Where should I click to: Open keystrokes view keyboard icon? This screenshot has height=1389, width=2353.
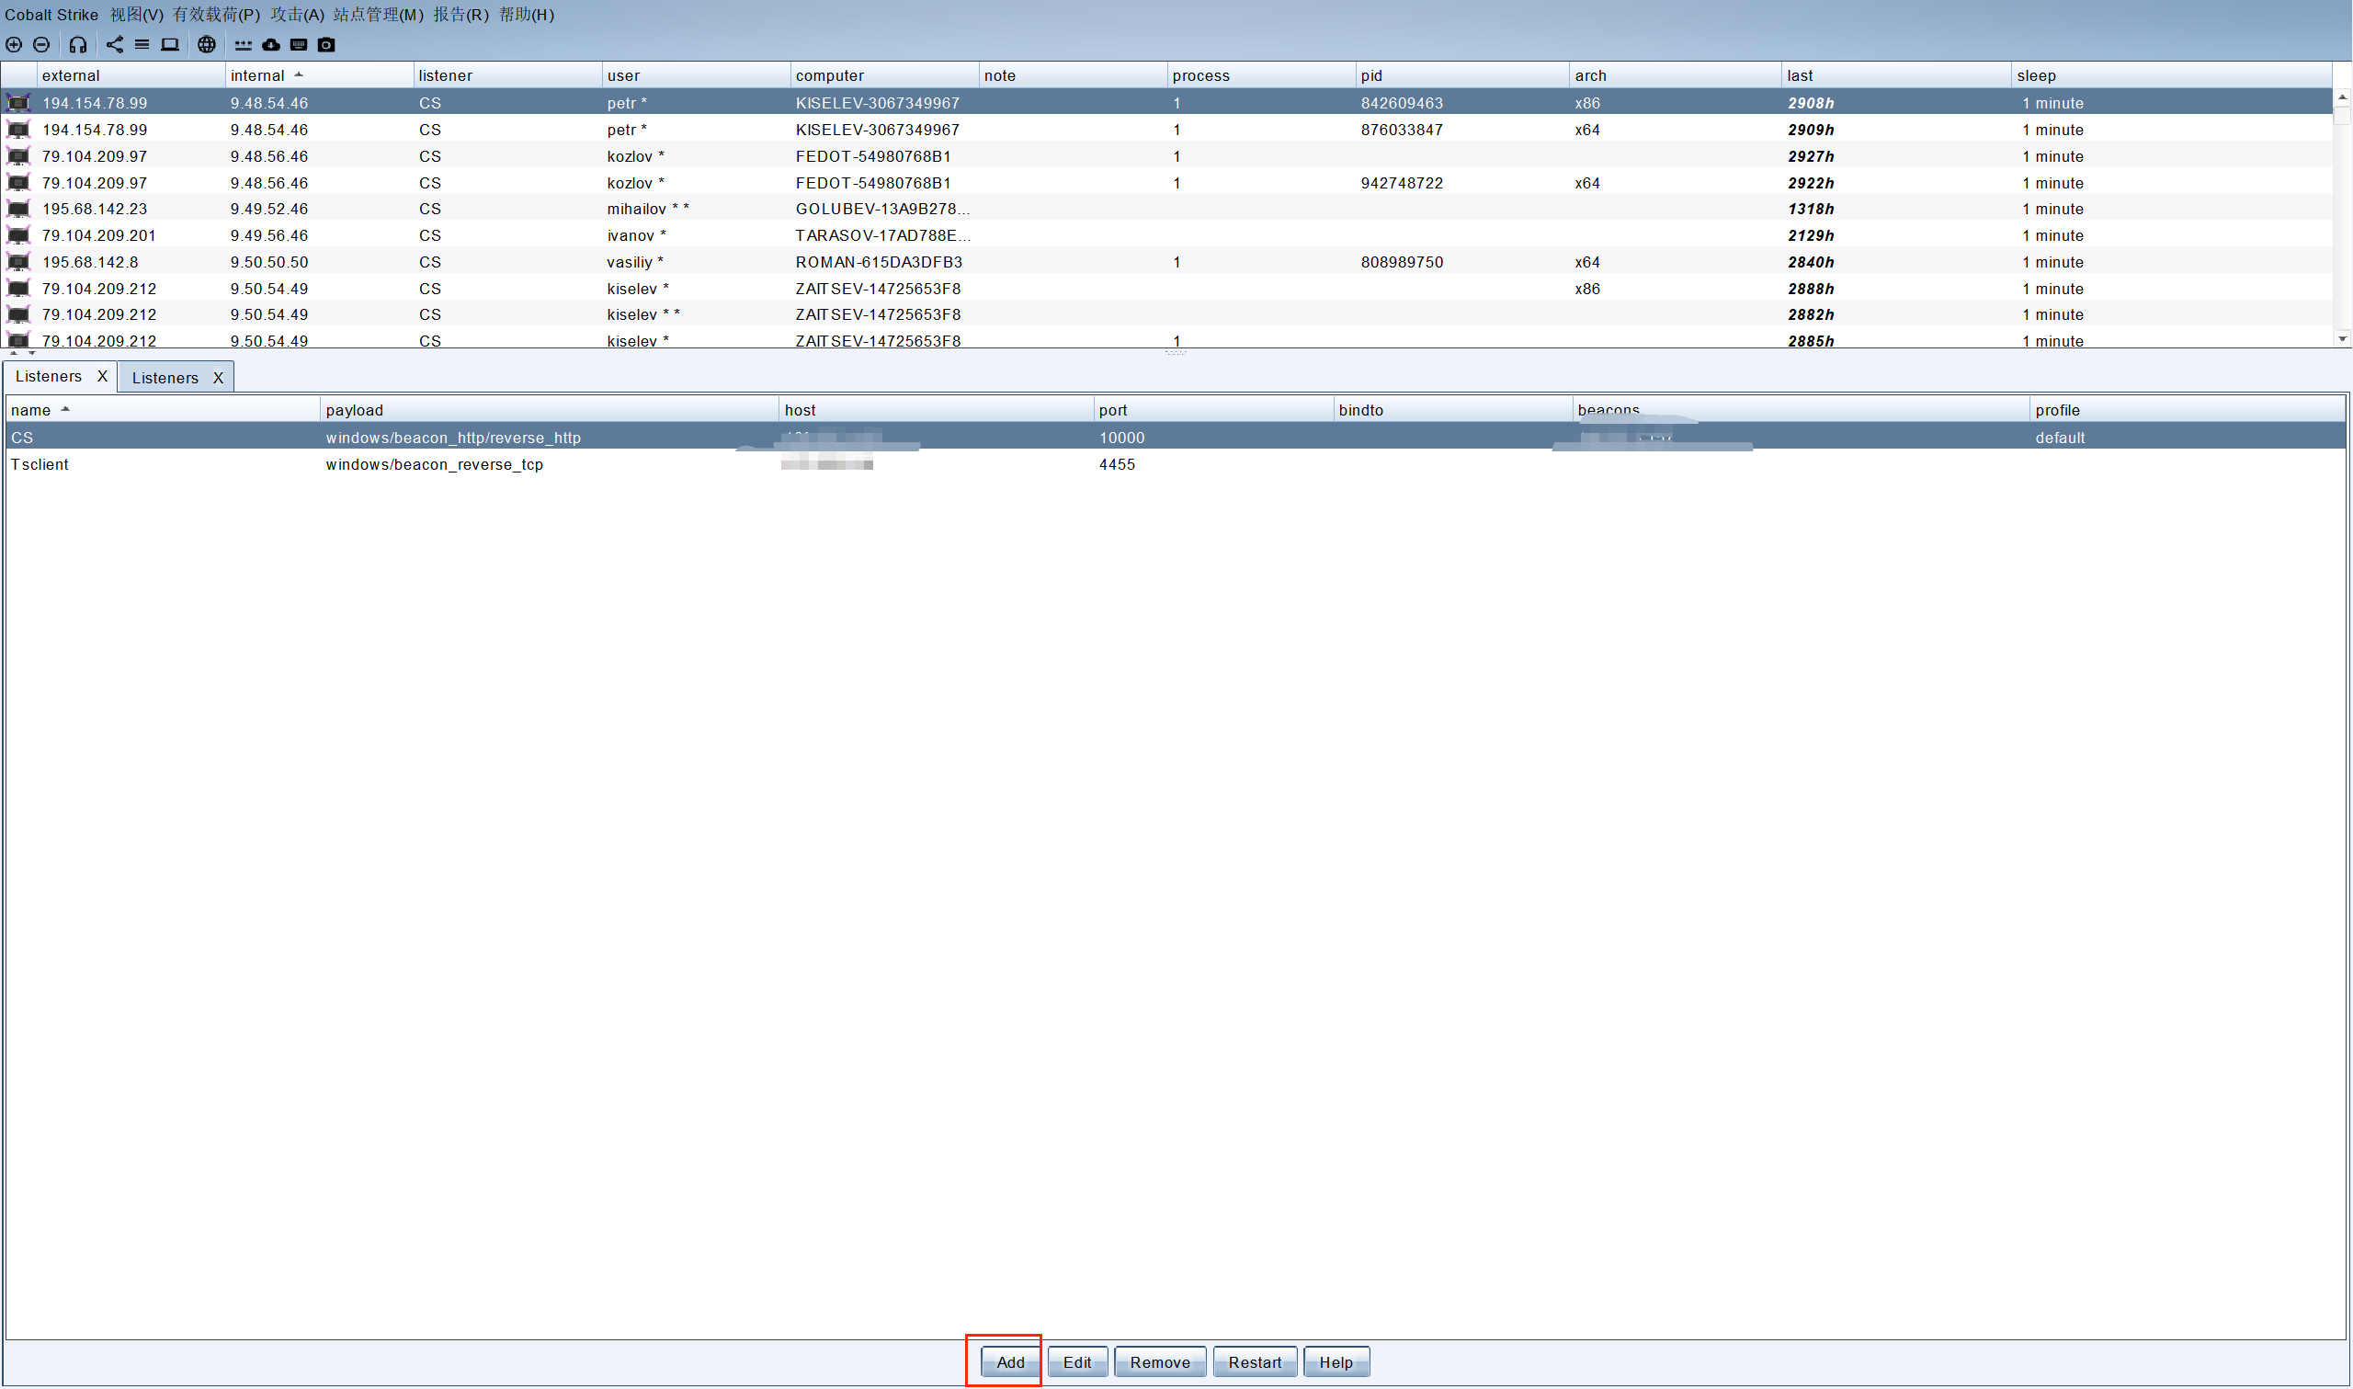tap(299, 45)
